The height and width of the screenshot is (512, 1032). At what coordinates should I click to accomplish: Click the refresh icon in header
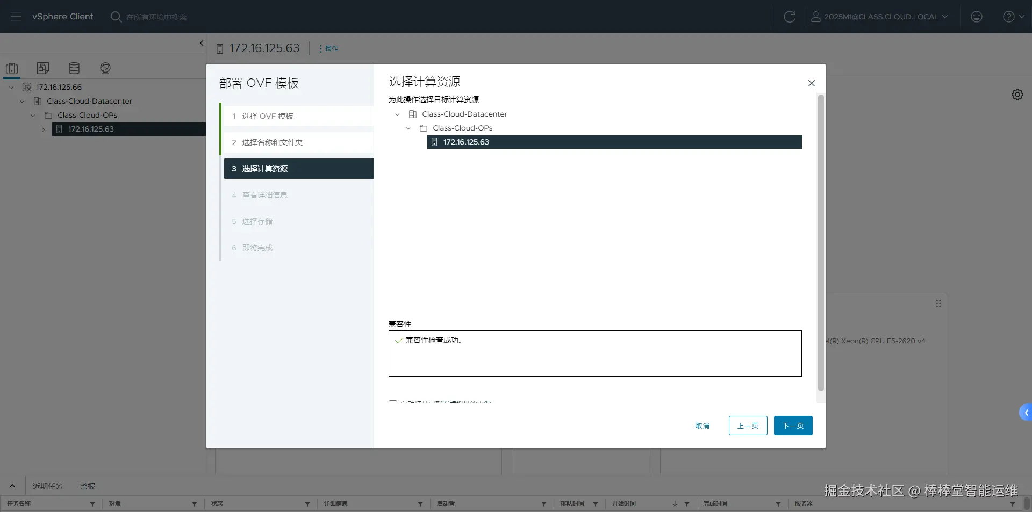pos(790,17)
